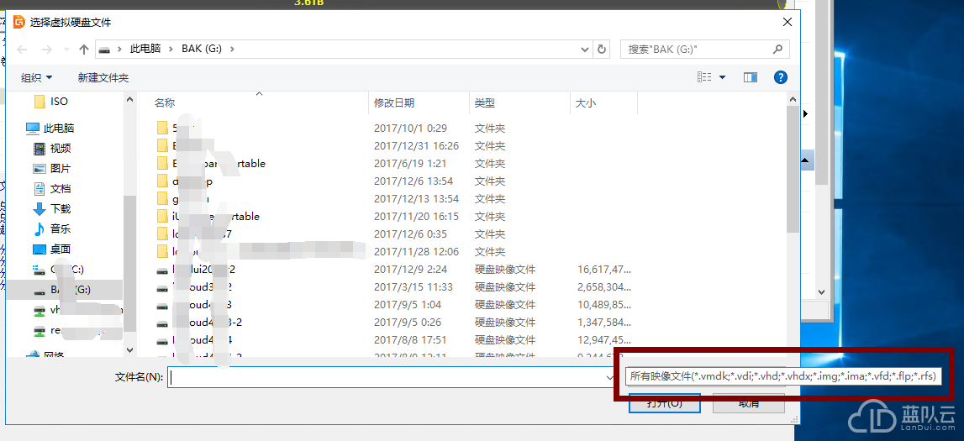Screen dimensions: 964x441
Task: Select the 视频 folder in sidebar
Action: pos(60,149)
